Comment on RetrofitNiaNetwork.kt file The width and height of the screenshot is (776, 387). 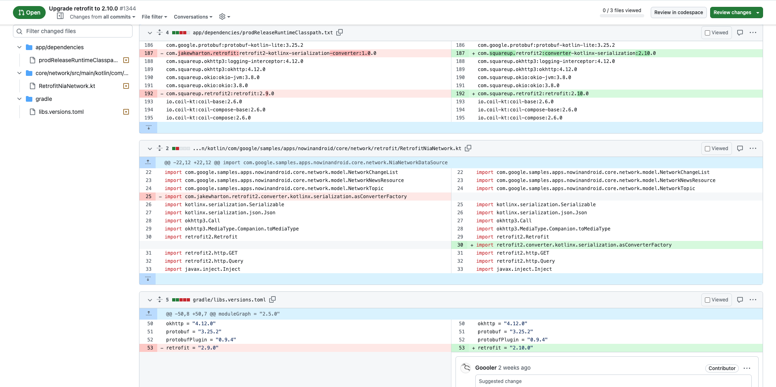[740, 149]
